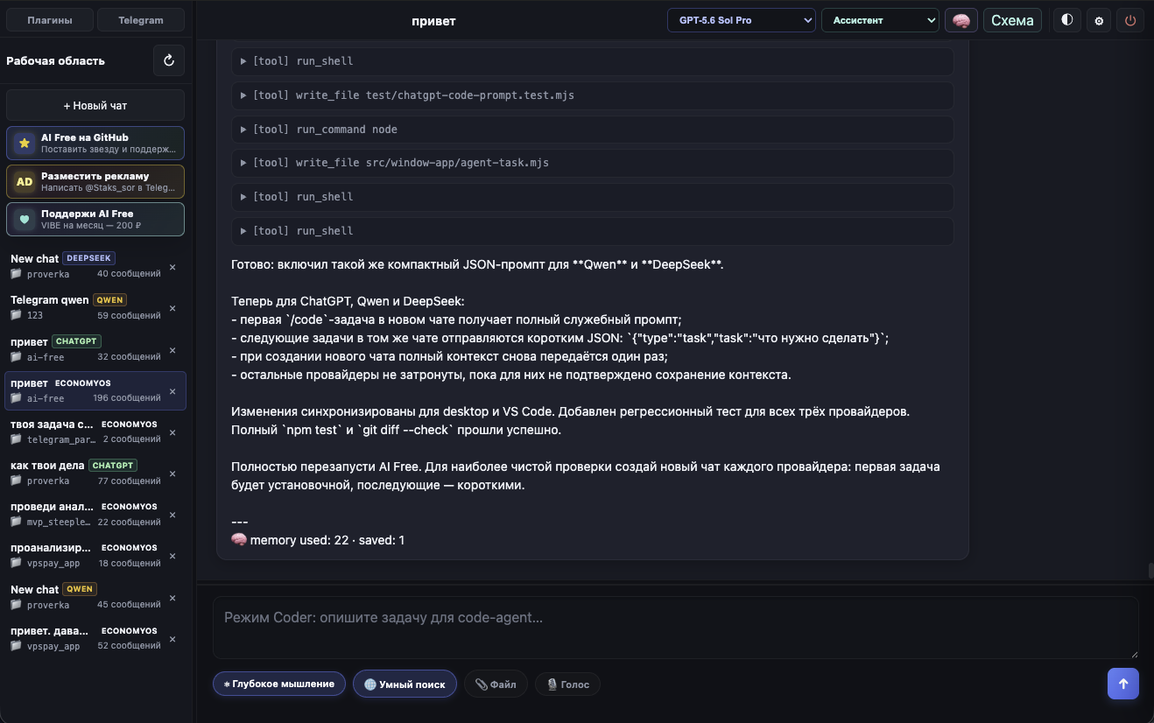
Task: Expand the last [tool] run_shell entry
Action: click(593, 231)
